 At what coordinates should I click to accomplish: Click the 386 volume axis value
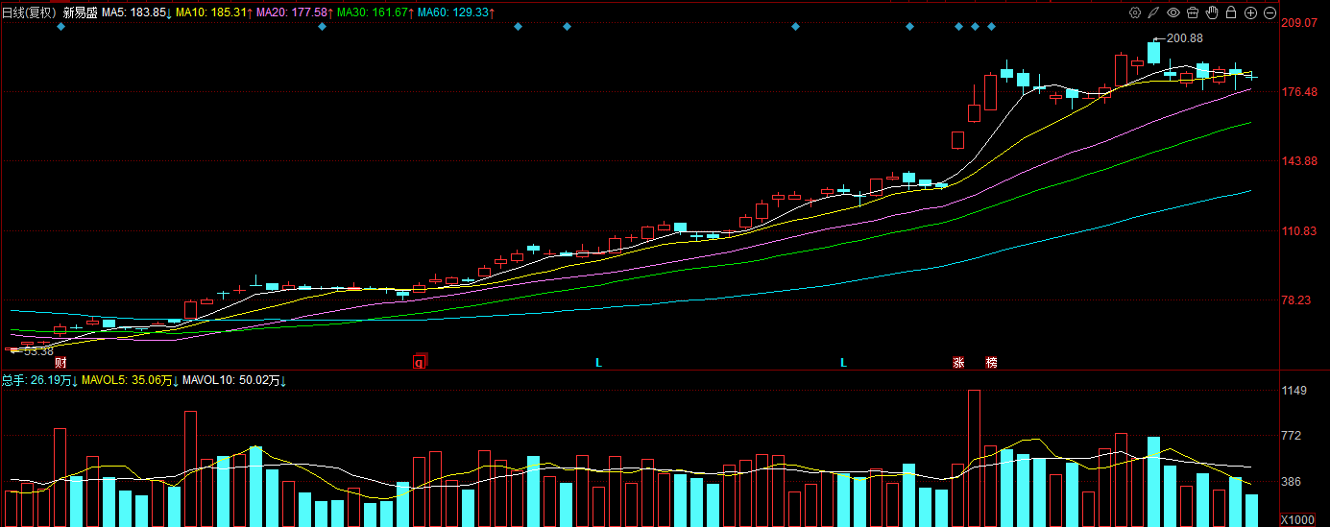point(1294,483)
